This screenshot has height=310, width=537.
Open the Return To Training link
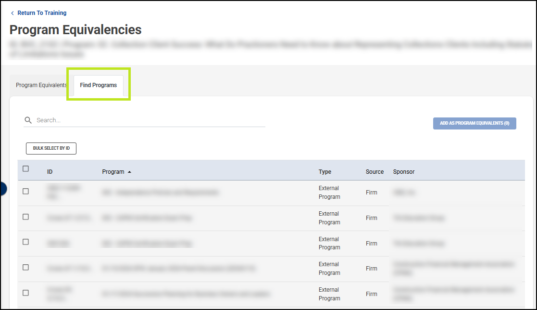(42, 13)
